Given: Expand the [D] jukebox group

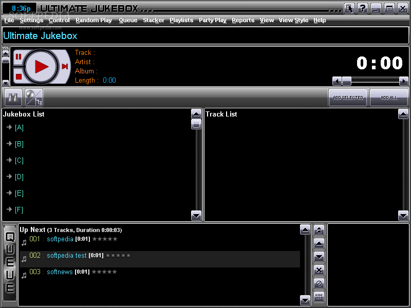Looking at the screenshot, I should point(9,176).
